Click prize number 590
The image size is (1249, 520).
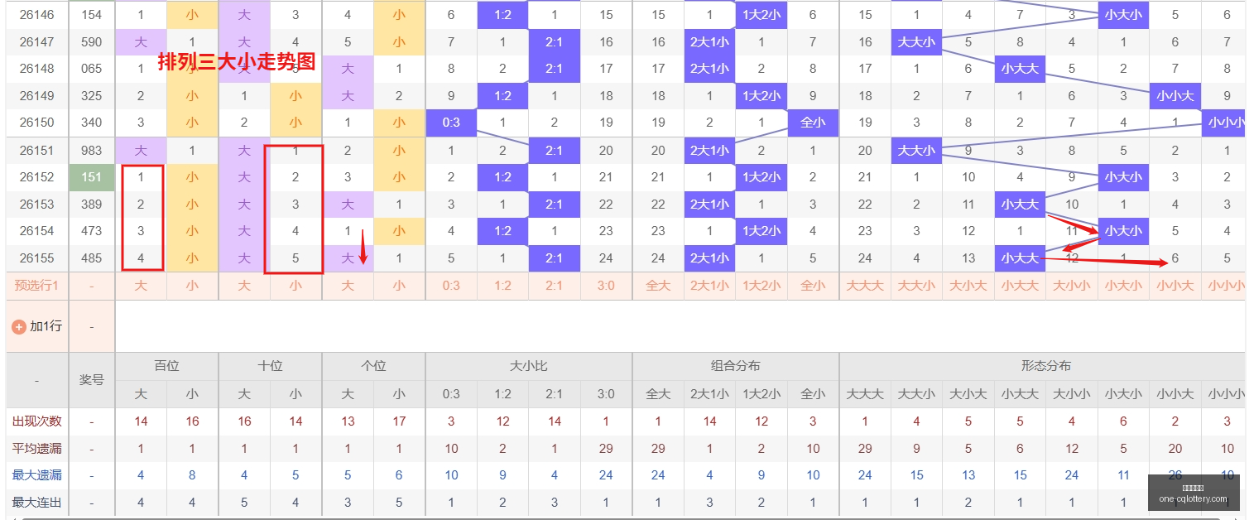[92, 42]
